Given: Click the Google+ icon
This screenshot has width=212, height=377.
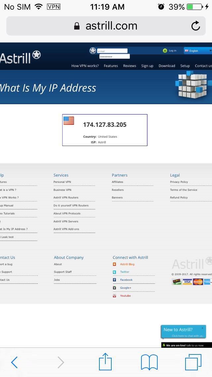Looking at the screenshot, I should coord(115,288).
